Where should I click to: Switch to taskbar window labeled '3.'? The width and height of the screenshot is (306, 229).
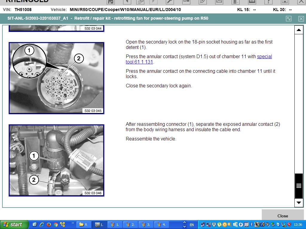tap(146, 225)
